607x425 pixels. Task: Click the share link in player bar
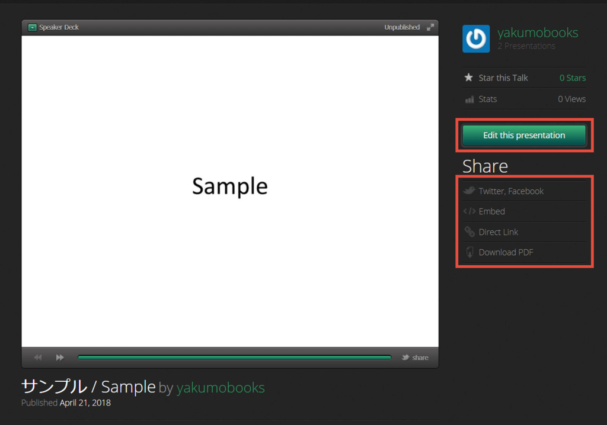[x=416, y=358]
